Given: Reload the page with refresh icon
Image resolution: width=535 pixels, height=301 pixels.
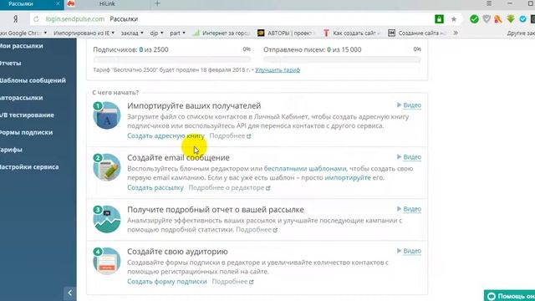Looking at the screenshot, I should coord(36,19).
